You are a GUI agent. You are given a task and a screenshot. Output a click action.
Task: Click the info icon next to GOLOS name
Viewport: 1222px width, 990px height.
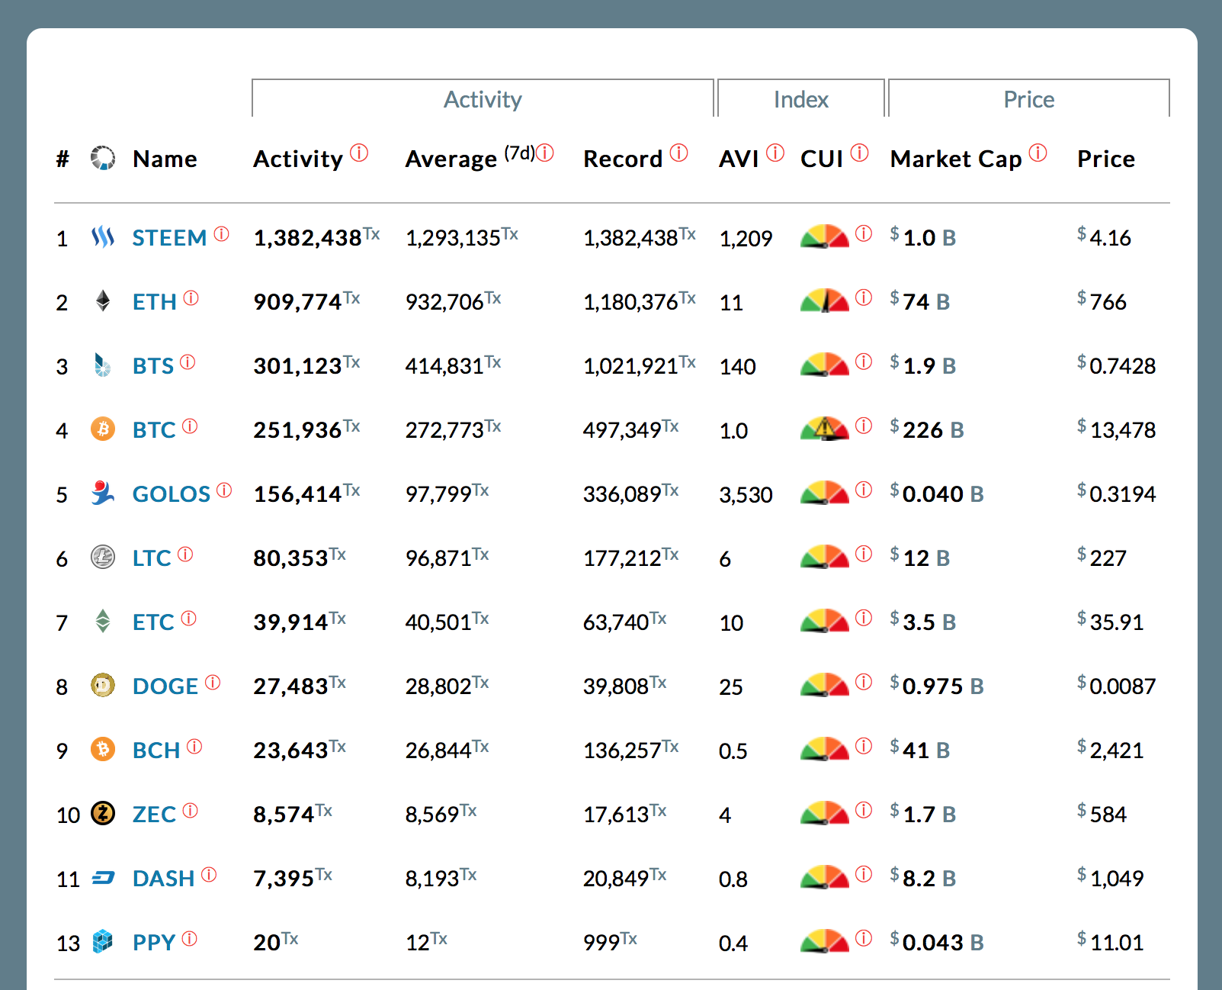224,490
